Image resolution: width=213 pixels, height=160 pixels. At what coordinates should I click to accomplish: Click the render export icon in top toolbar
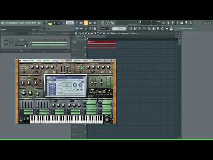pos(186,23)
